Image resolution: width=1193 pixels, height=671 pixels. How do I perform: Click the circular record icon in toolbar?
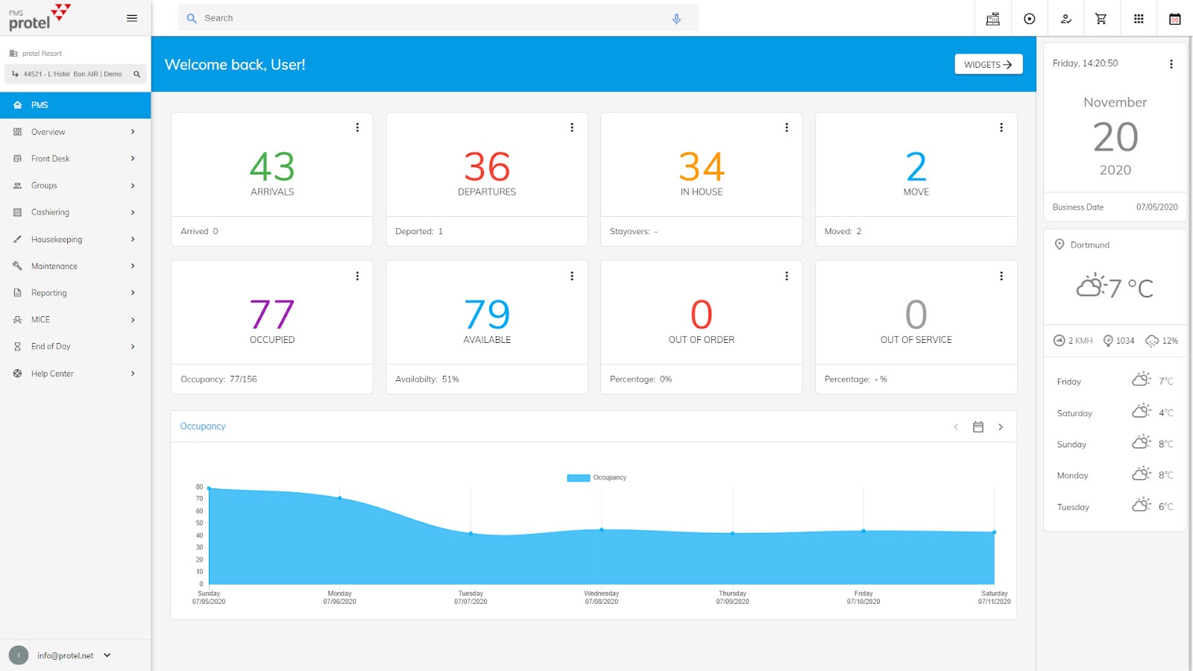tap(1029, 19)
